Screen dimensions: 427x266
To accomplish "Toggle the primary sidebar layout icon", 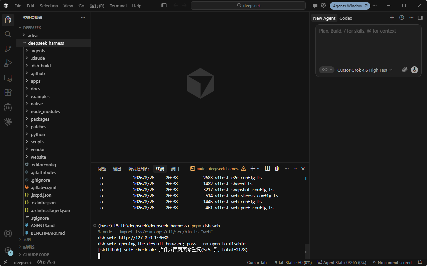I will coord(164,6).
